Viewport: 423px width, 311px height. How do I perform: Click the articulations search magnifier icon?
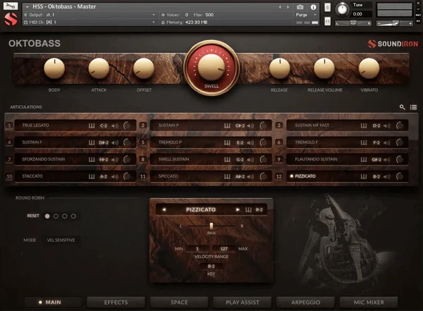(x=402, y=107)
